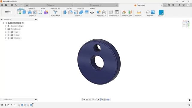Select the Revolve tool

coord(30,12)
